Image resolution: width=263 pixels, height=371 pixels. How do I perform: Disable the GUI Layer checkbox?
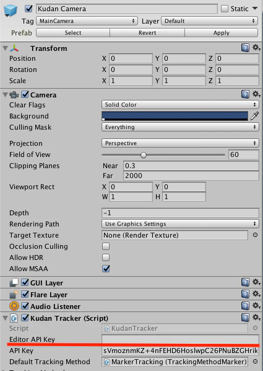pos(25,282)
